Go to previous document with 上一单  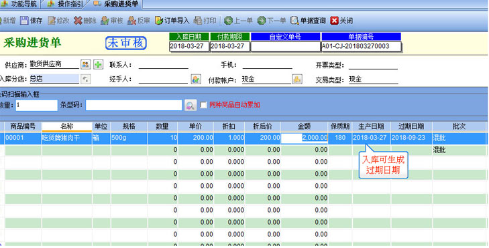238,21
